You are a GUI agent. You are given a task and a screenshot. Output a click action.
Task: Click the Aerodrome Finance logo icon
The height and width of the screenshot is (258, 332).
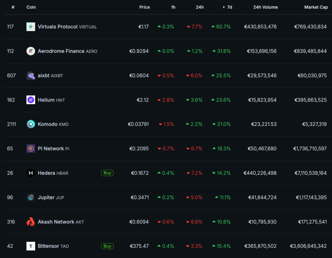pos(30,51)
